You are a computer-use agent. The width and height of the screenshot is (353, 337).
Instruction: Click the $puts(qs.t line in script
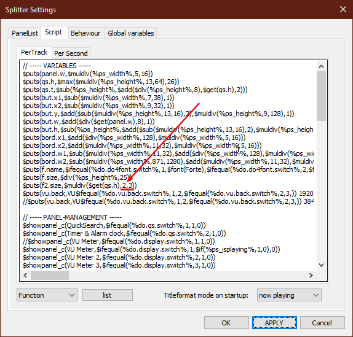135,90
